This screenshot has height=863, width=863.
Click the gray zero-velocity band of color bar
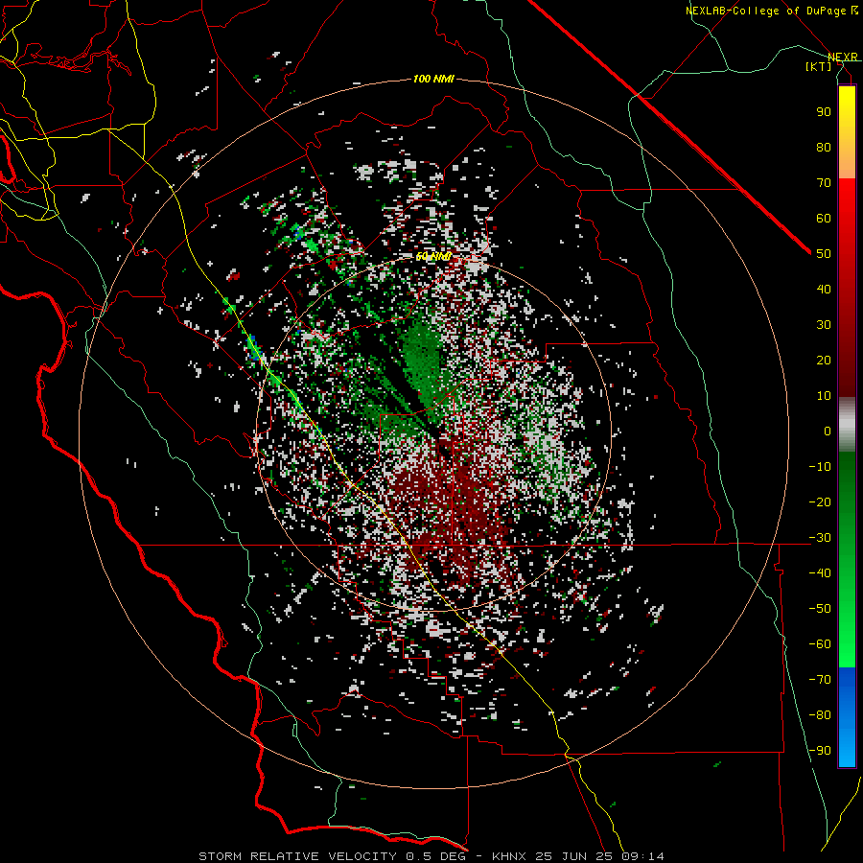point(847,425)
